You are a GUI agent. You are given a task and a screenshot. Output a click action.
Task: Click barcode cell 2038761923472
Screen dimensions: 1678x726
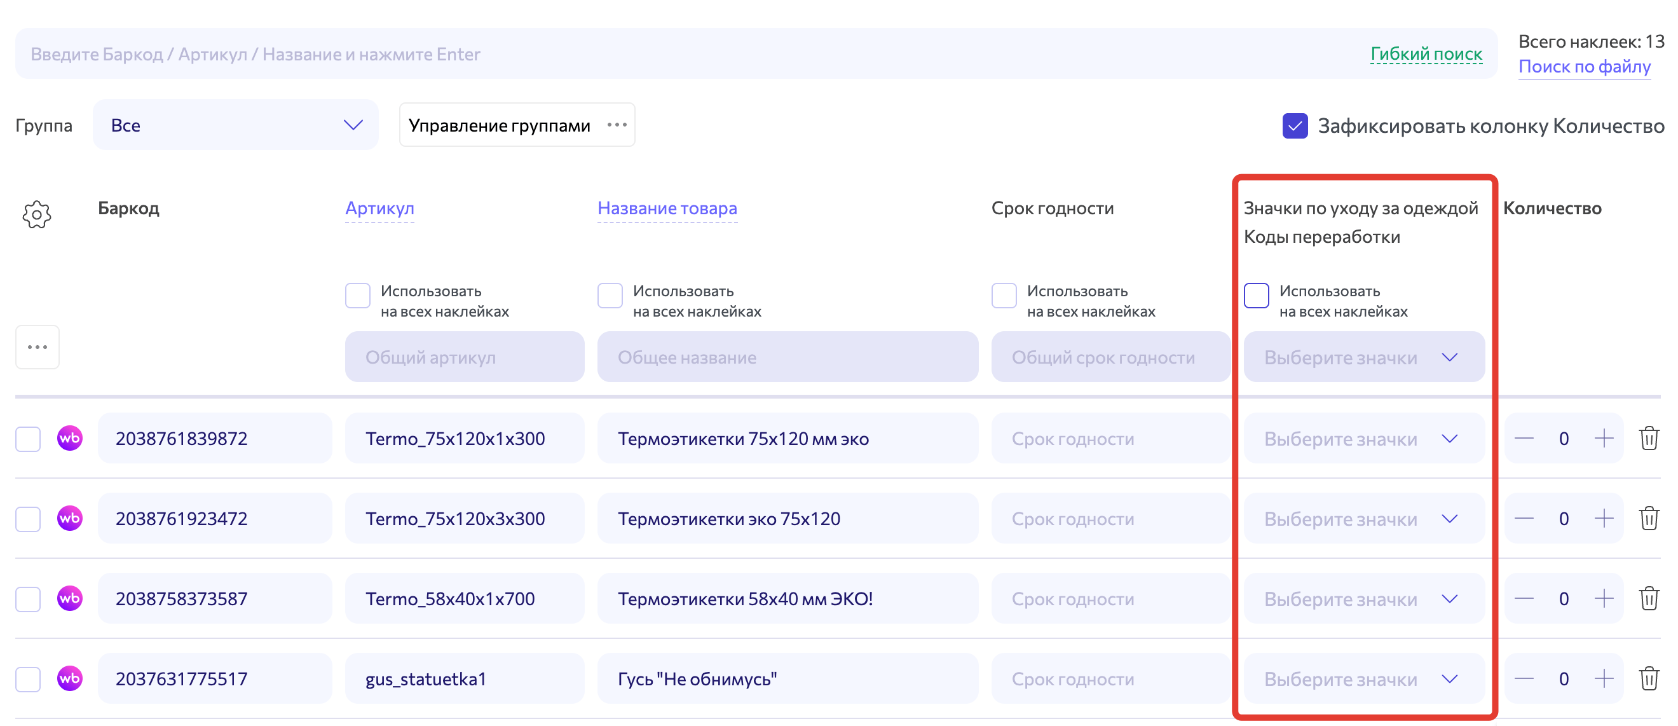(214, 518)
